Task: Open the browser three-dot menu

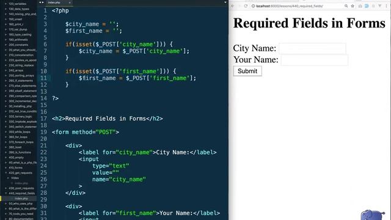Action: click(387, 6)
